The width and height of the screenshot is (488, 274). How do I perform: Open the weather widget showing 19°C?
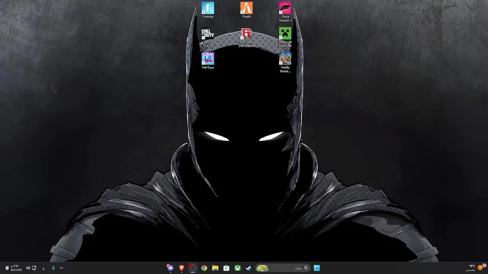click(x=475, y=268)
